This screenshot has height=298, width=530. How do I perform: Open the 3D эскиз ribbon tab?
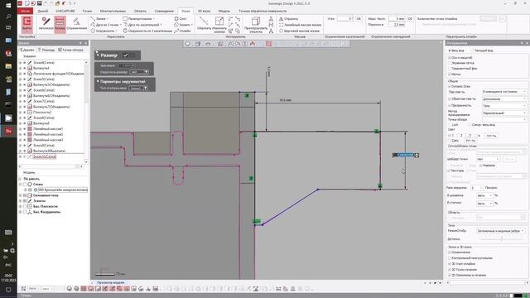click(x=205, y=11)
